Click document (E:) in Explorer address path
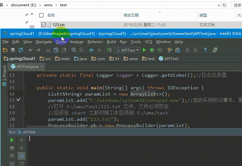Viewport: 242px width, 166px height. pos(24,5)
